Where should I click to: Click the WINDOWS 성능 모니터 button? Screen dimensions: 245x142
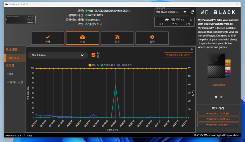click(178, 55)
